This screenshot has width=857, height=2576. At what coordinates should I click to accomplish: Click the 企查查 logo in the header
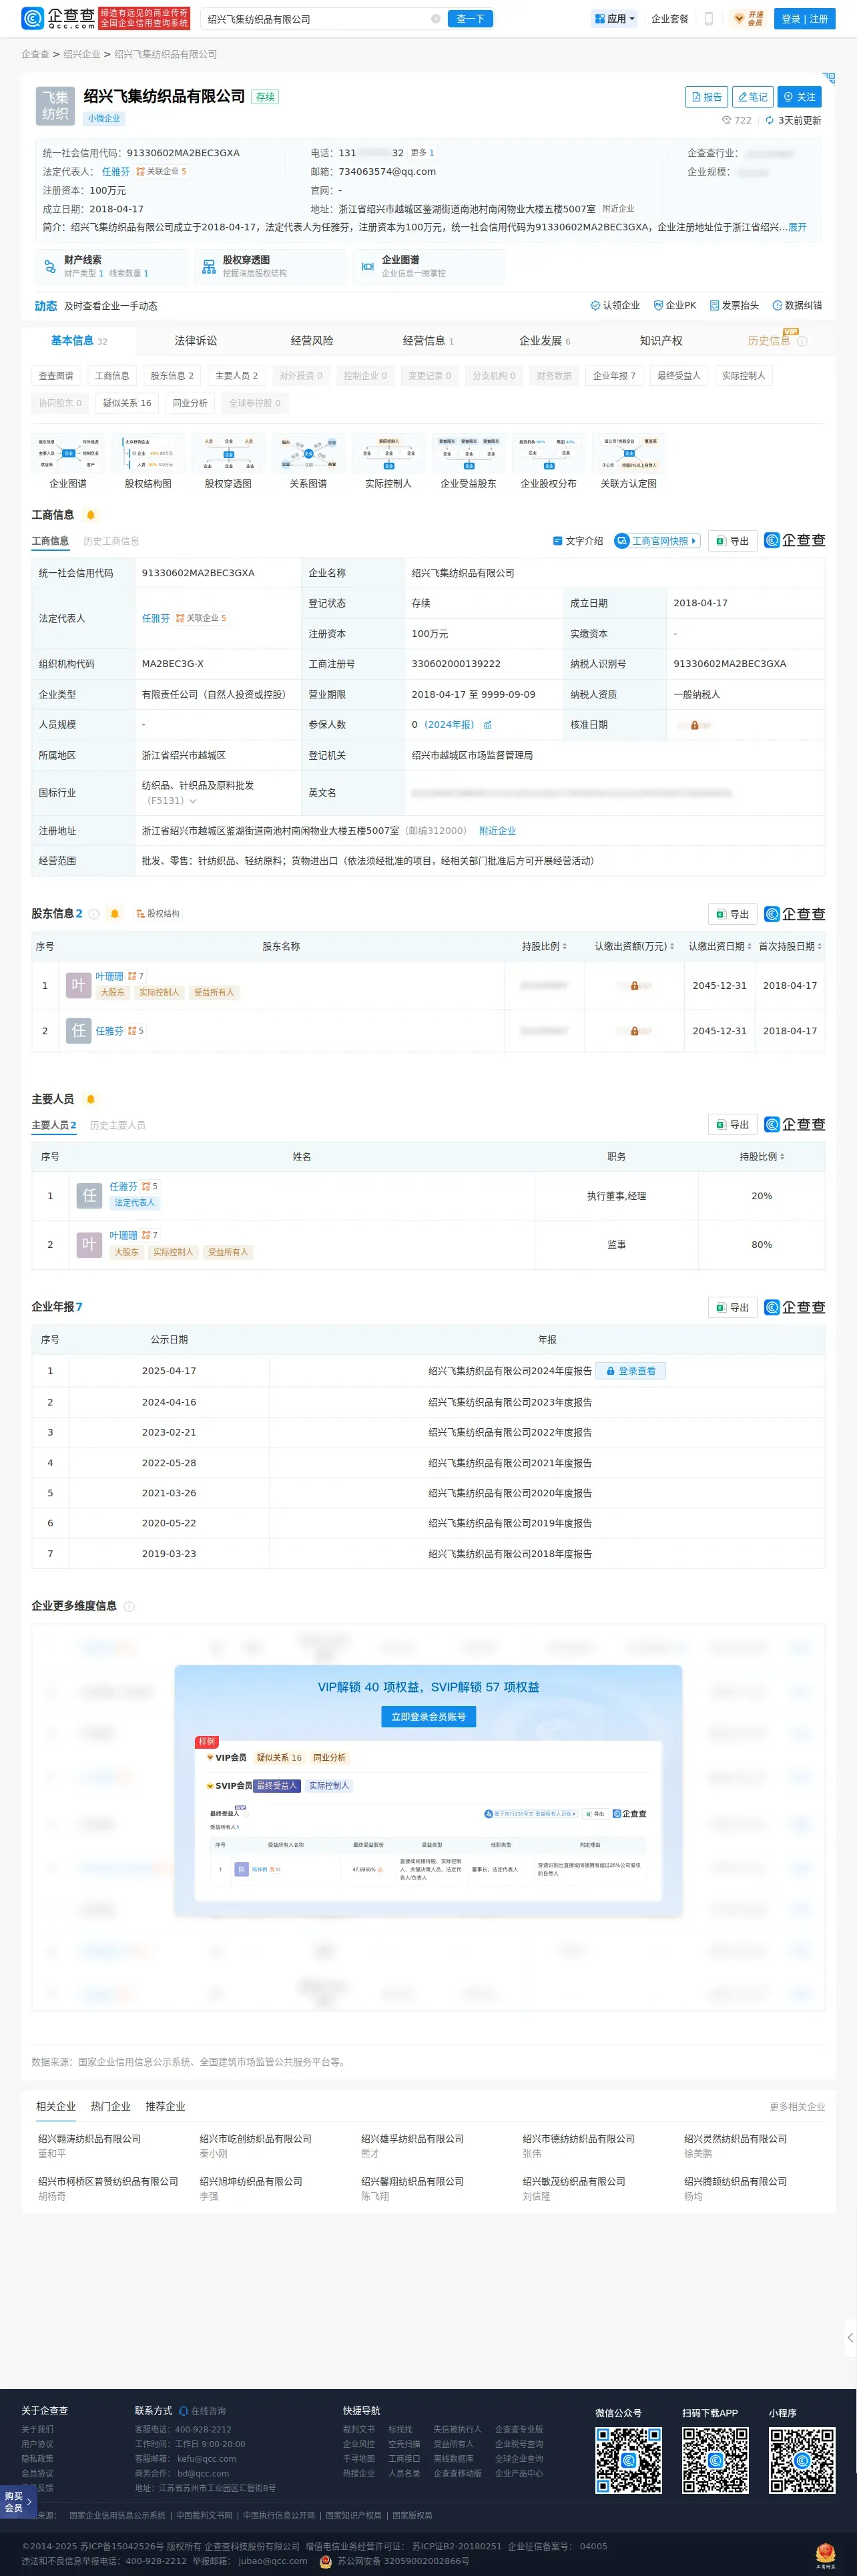(x=58, y=18)
